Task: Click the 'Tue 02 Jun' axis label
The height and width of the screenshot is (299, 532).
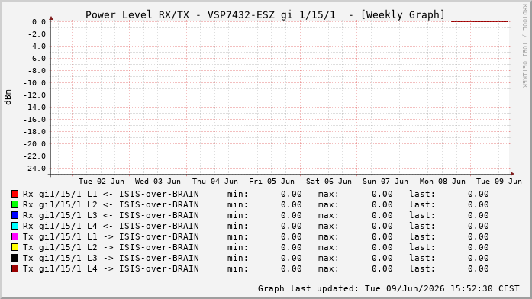Action: (x=102, y=182)
